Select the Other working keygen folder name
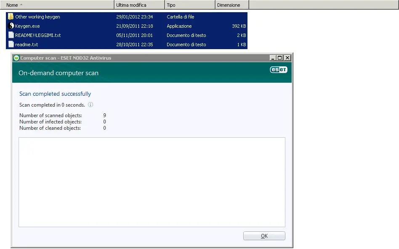Image resolution: width=399 pixels, height=249 pixels. pos(37,17)
